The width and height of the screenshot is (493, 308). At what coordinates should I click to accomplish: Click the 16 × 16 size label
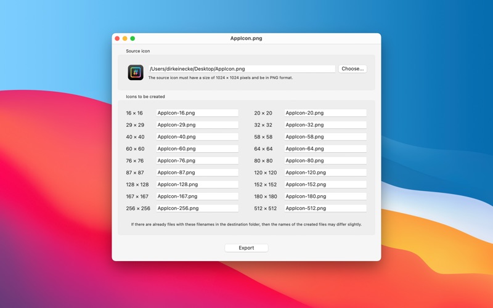[134, 113]
